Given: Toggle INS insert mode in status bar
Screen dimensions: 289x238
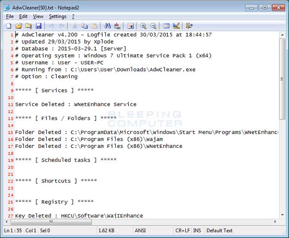Looking at the screenshot, I should 197,230.
